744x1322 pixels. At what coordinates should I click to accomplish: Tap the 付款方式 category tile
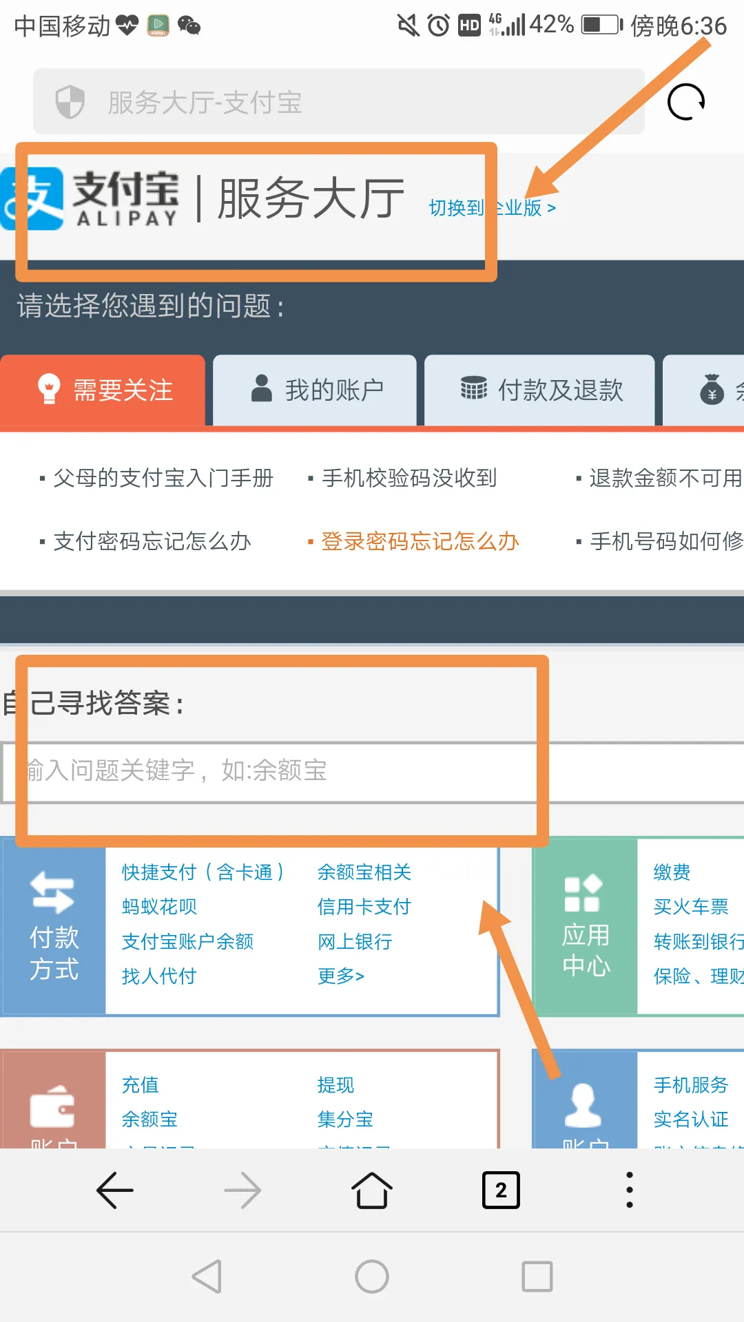[54, 927]
